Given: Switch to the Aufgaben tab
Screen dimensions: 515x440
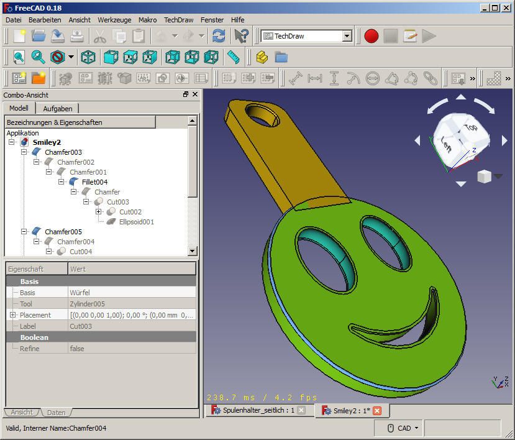Looking at the screenshot, I should 58,108.
